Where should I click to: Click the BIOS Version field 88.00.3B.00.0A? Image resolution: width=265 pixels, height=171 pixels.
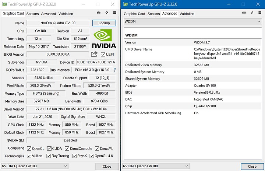coord(58,54)
